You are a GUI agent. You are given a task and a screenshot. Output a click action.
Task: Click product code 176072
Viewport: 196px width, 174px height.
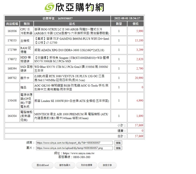(12, 59)
